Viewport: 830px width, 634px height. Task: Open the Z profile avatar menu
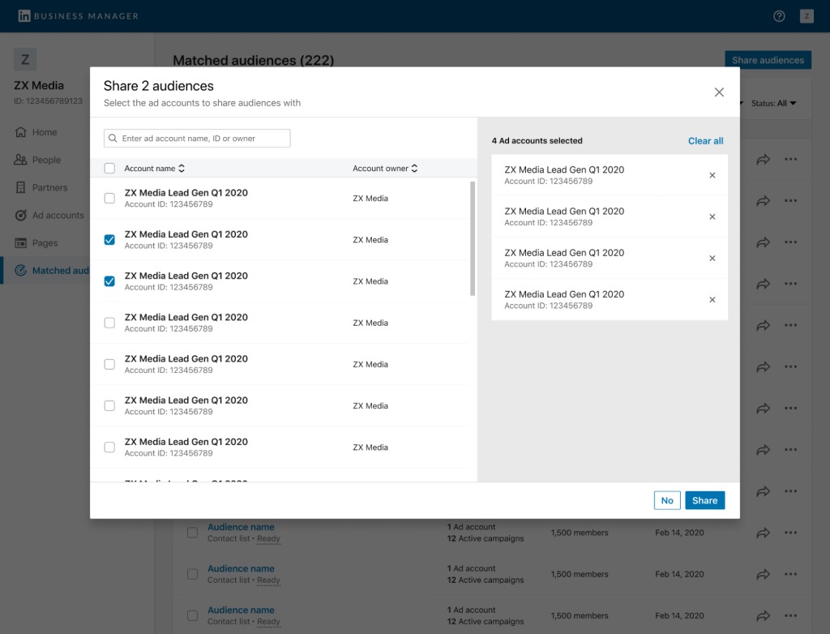pos(806,16)
